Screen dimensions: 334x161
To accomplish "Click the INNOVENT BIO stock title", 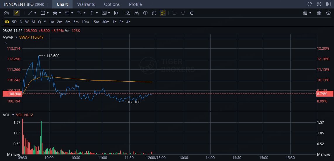I will (19, 4).
